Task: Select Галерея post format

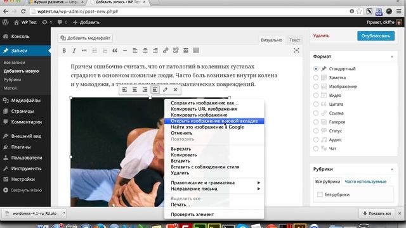Action: tap(316, 122)
